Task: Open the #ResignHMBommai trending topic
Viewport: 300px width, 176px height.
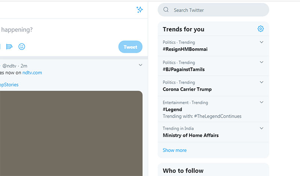Action: click(185, 49)
